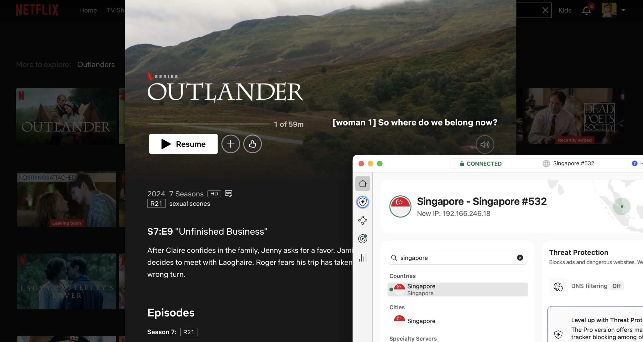Resume playing Outlander
The width and height of the screenshot is (643, 342).
tap(183, 144)
